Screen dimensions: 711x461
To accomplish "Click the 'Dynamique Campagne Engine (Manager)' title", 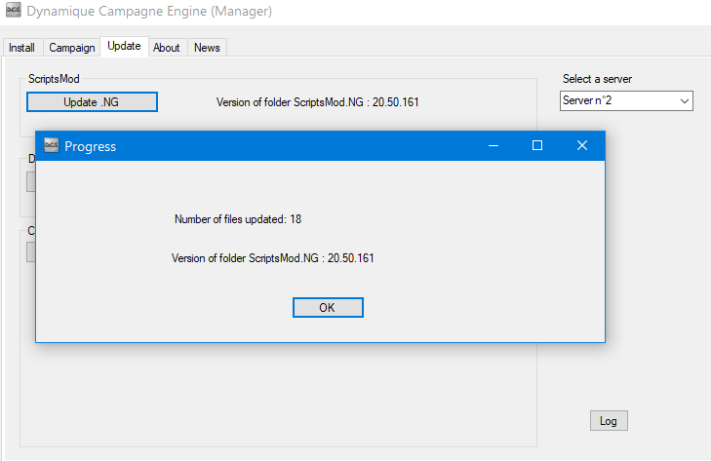I will (x=149, y=11).
